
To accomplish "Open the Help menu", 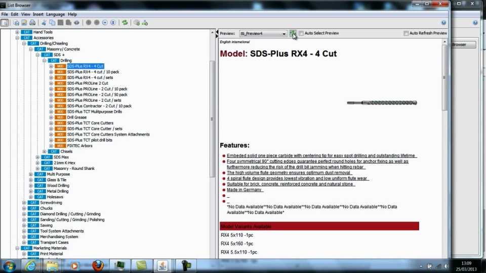I will (72, 14).
